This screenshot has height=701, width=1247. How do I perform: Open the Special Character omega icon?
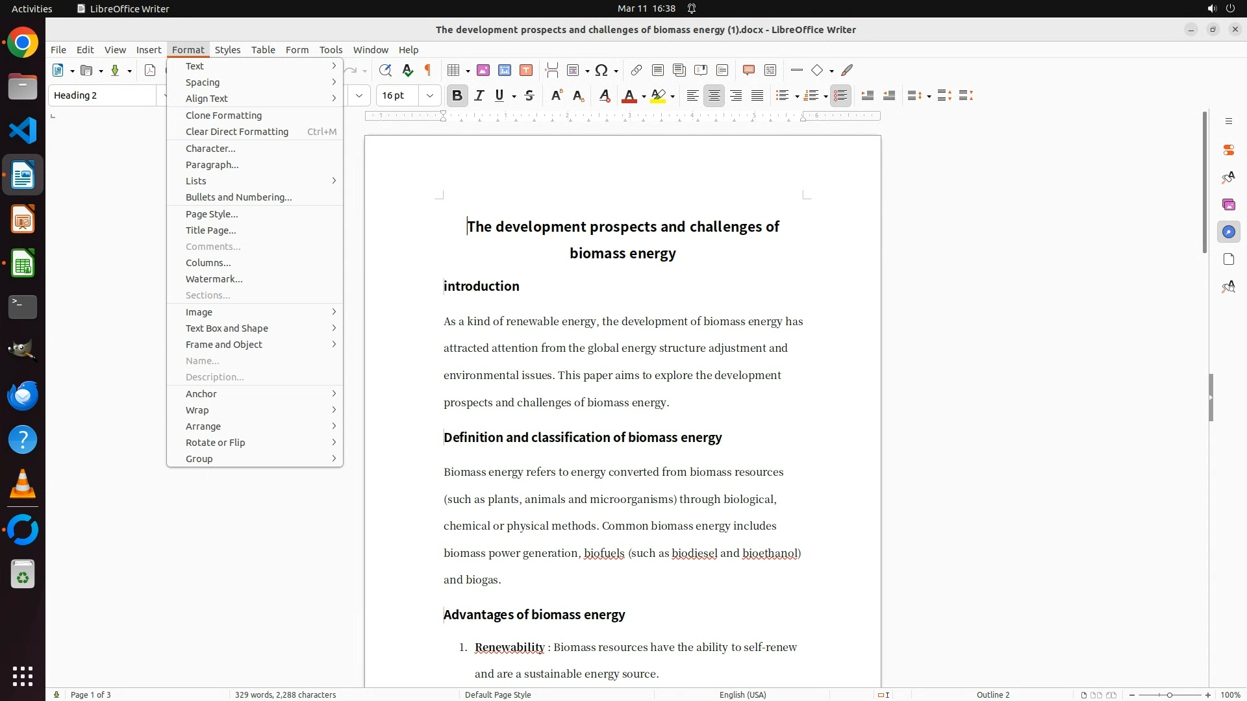[601, 70]
